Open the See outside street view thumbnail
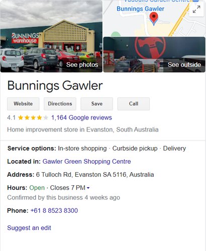This screenshot has height=251, width=206. [x=154, y=55]
